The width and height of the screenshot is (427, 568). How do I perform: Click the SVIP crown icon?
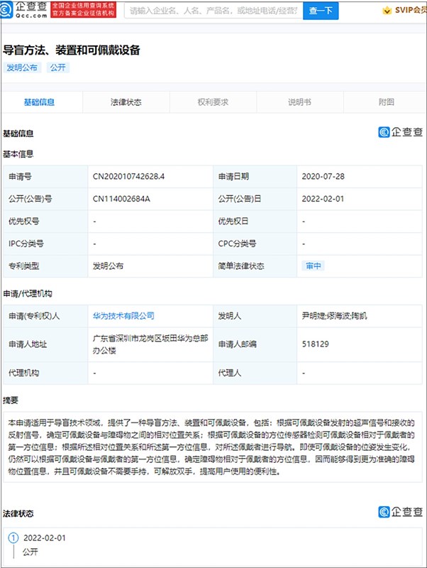coord(387,11)
